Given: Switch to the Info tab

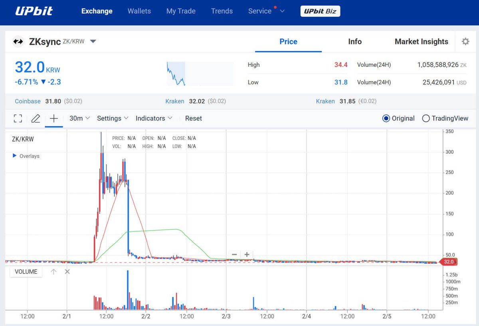Looking at the screenshot, I should pos(354,42).
